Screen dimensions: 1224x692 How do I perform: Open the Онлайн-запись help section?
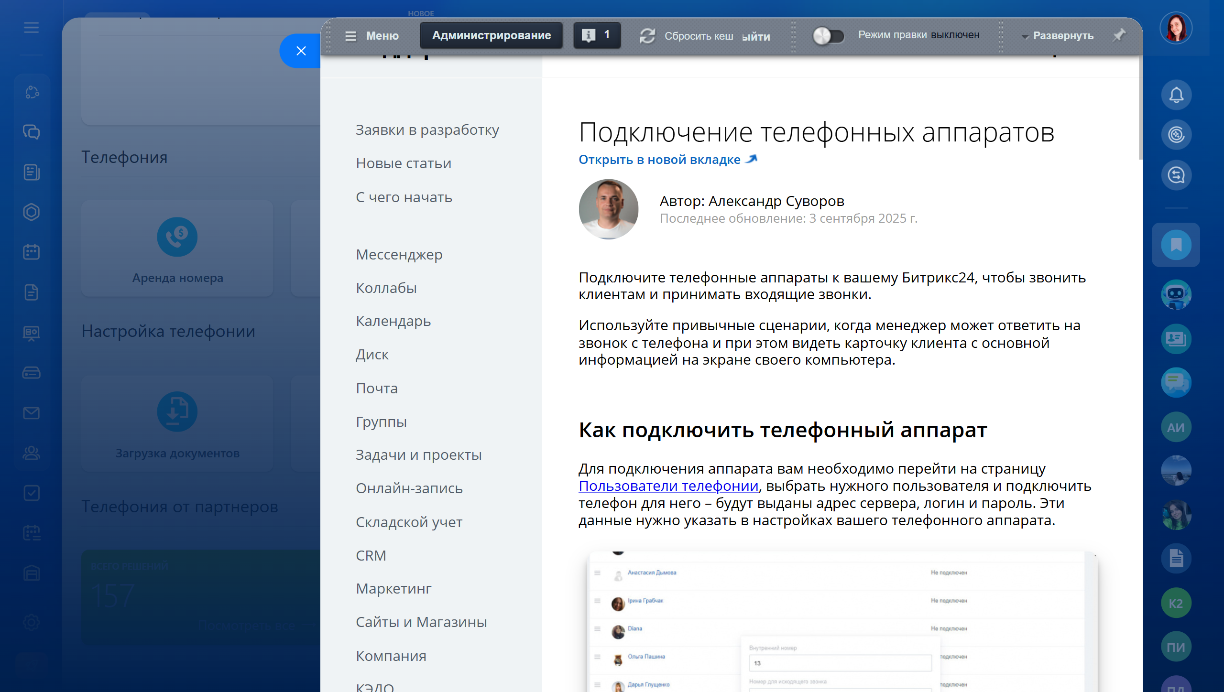click(409, 488)
